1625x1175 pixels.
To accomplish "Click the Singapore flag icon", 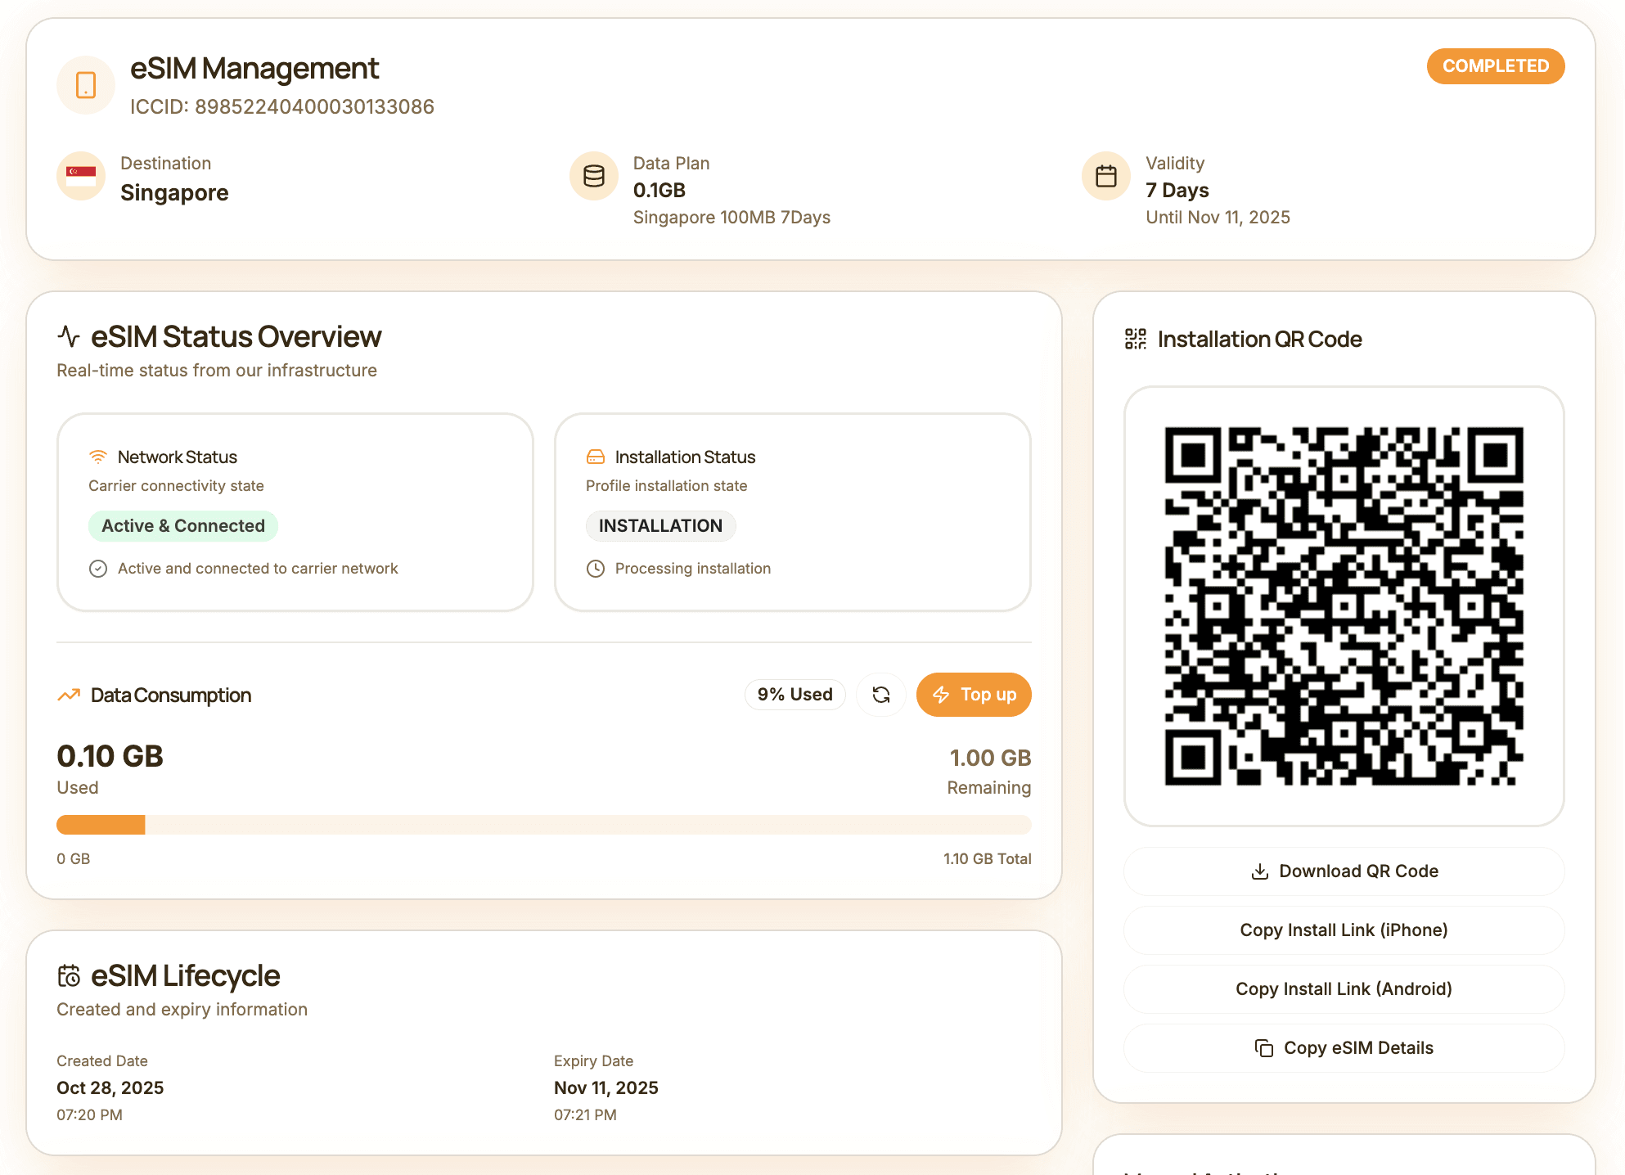I will [81, 176].
